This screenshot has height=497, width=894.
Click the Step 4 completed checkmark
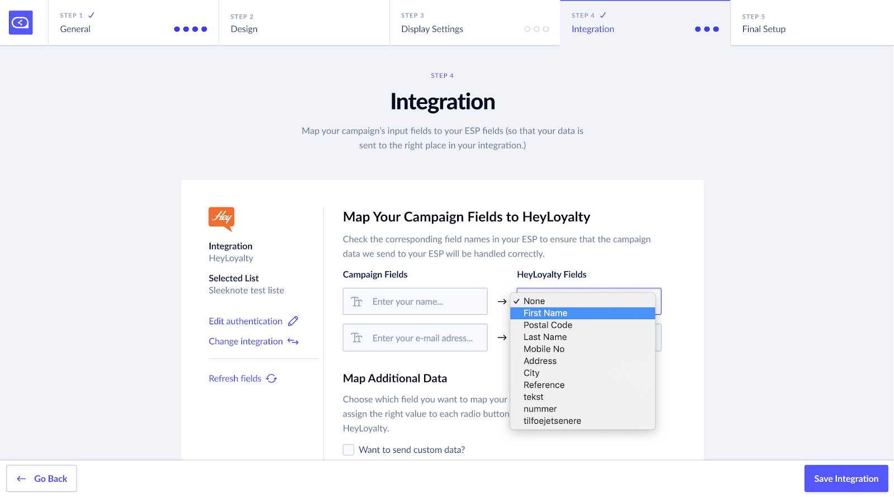click(x=603, y=15)
